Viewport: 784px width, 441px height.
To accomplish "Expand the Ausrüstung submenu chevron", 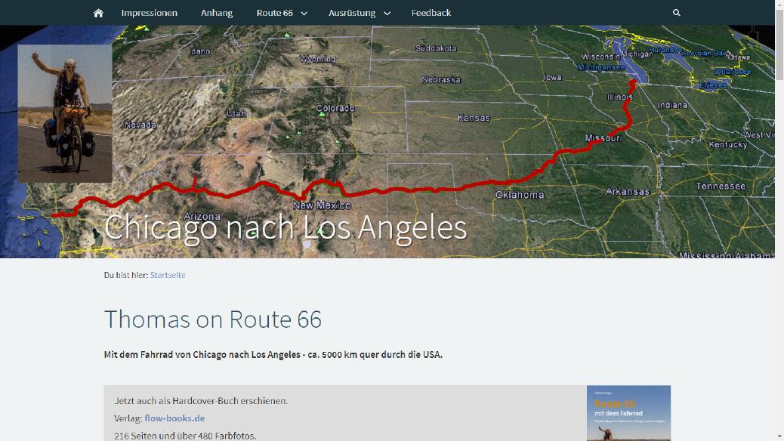I will pyautogui.click(x=387, y=14).
